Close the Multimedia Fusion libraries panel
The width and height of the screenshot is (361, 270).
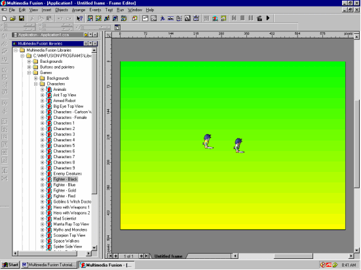(95, 43)
